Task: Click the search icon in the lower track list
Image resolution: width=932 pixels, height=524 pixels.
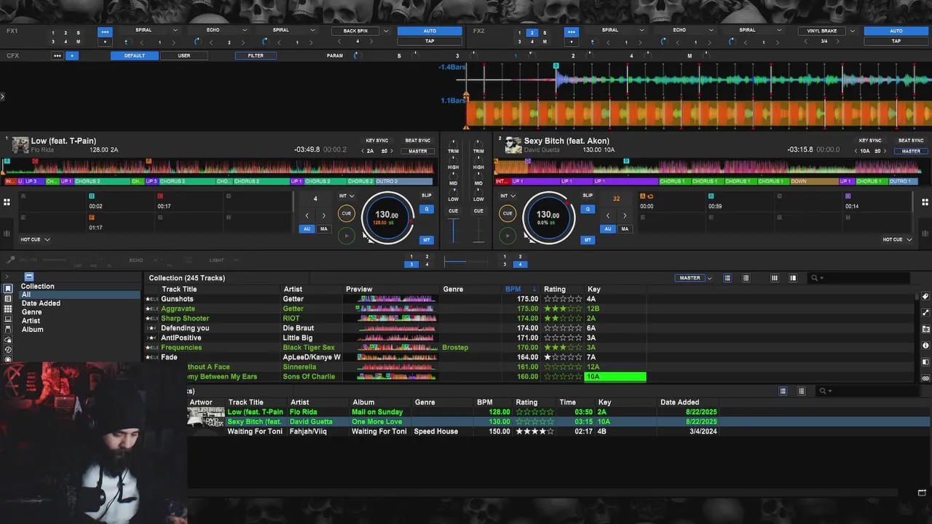Action: [x=823, y=391]
